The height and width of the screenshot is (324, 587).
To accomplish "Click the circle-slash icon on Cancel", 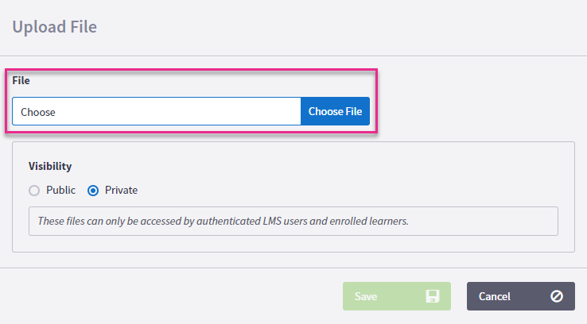I will tap(557, 296).
